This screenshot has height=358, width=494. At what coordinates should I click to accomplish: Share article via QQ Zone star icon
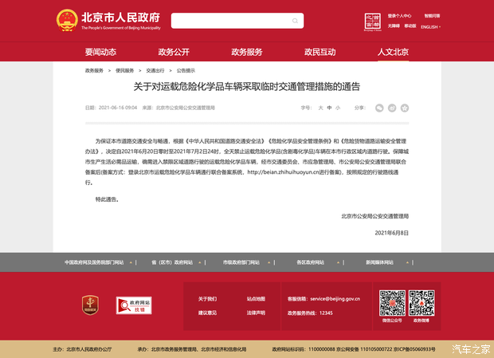[x=405, y=108]
